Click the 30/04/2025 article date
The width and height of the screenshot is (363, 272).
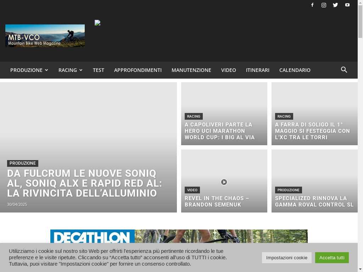point(17,204)
